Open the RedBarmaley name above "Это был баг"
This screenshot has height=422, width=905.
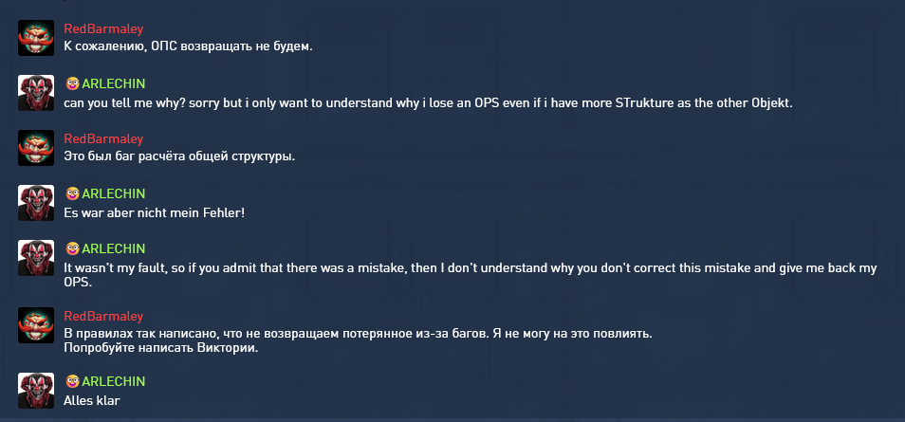[103, 138]
